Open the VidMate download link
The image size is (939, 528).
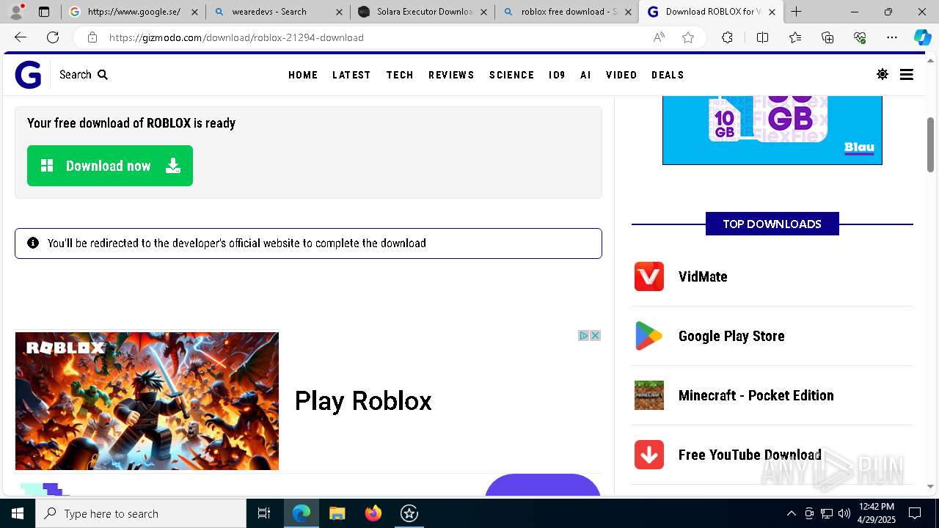click(703, 276)
